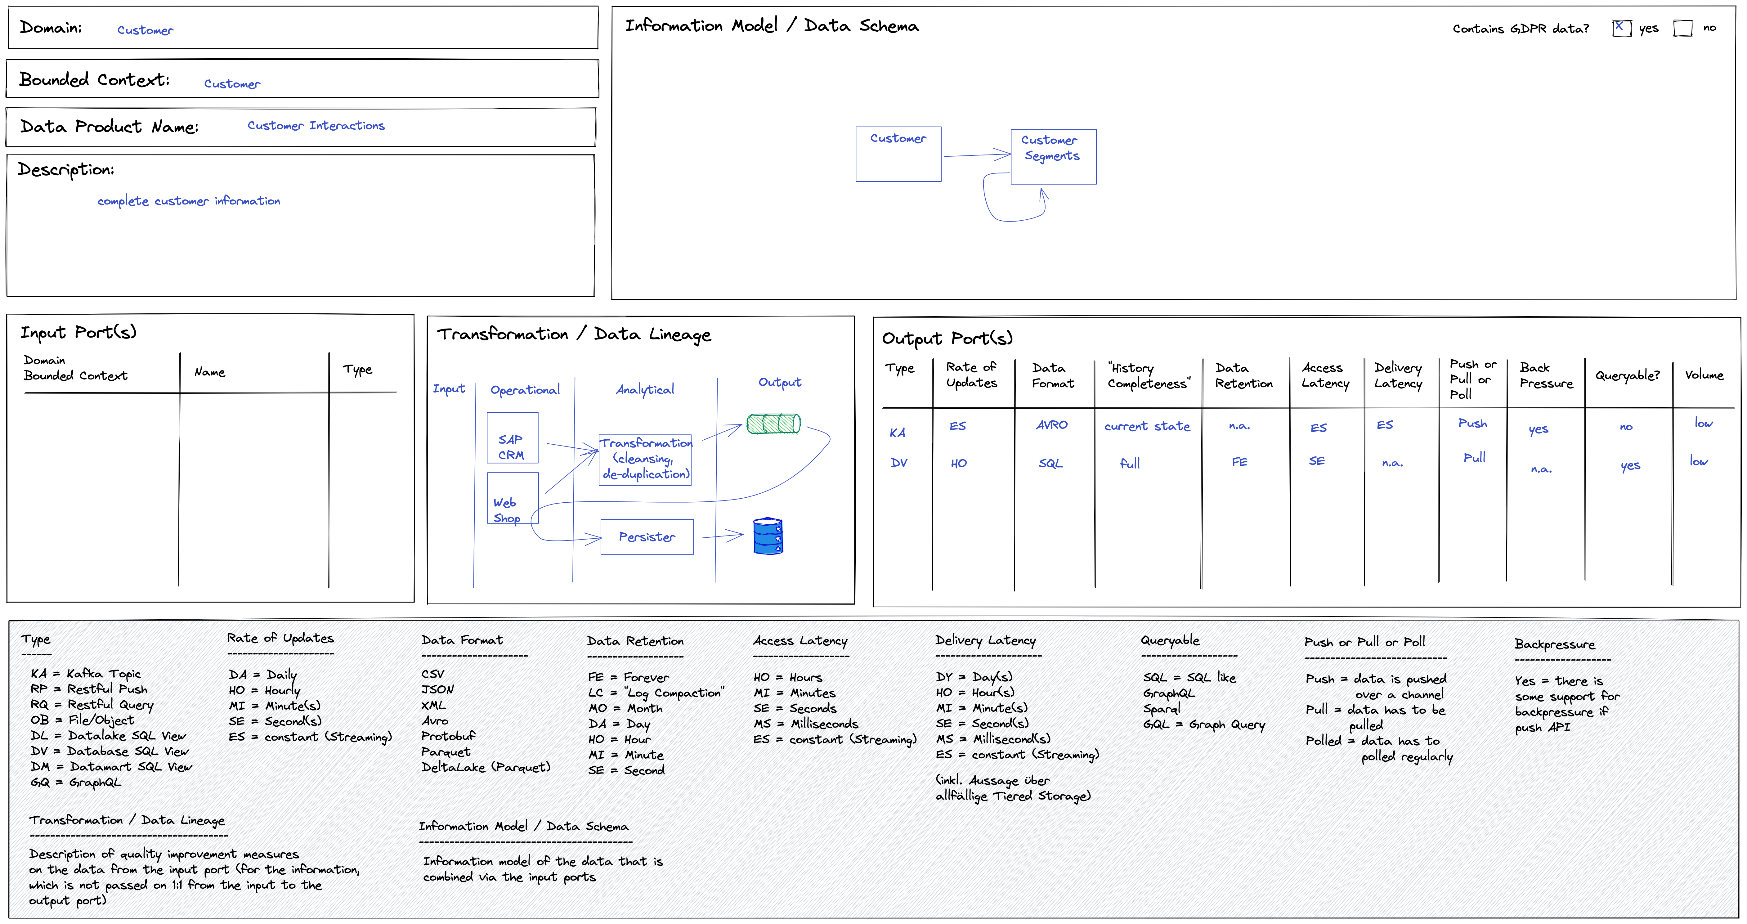Click the Customer Interactions product name
Viewport: 1747px width, 924px height.
click(316, 126)
